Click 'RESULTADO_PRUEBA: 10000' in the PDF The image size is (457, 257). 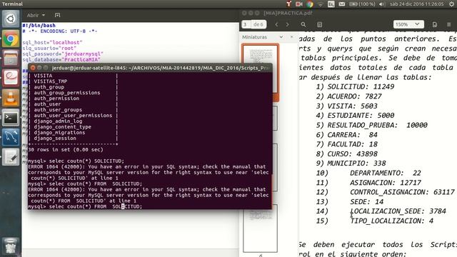pyautogui.click(x=377, y=125)
